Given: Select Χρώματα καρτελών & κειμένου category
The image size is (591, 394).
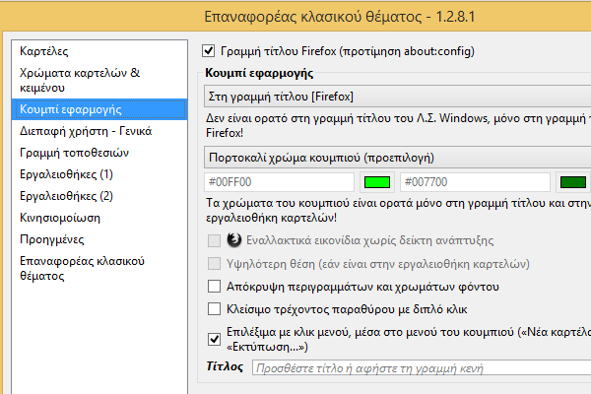Looking at the screenshot, I should click(x=99, y=80).
